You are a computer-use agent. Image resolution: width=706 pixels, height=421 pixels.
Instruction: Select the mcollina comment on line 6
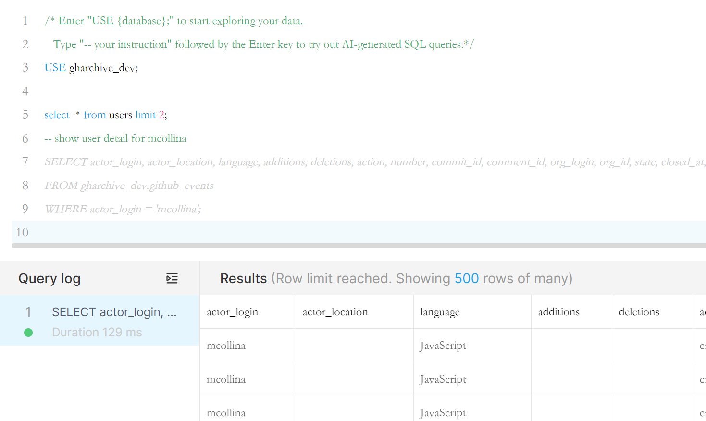(115, 138)
